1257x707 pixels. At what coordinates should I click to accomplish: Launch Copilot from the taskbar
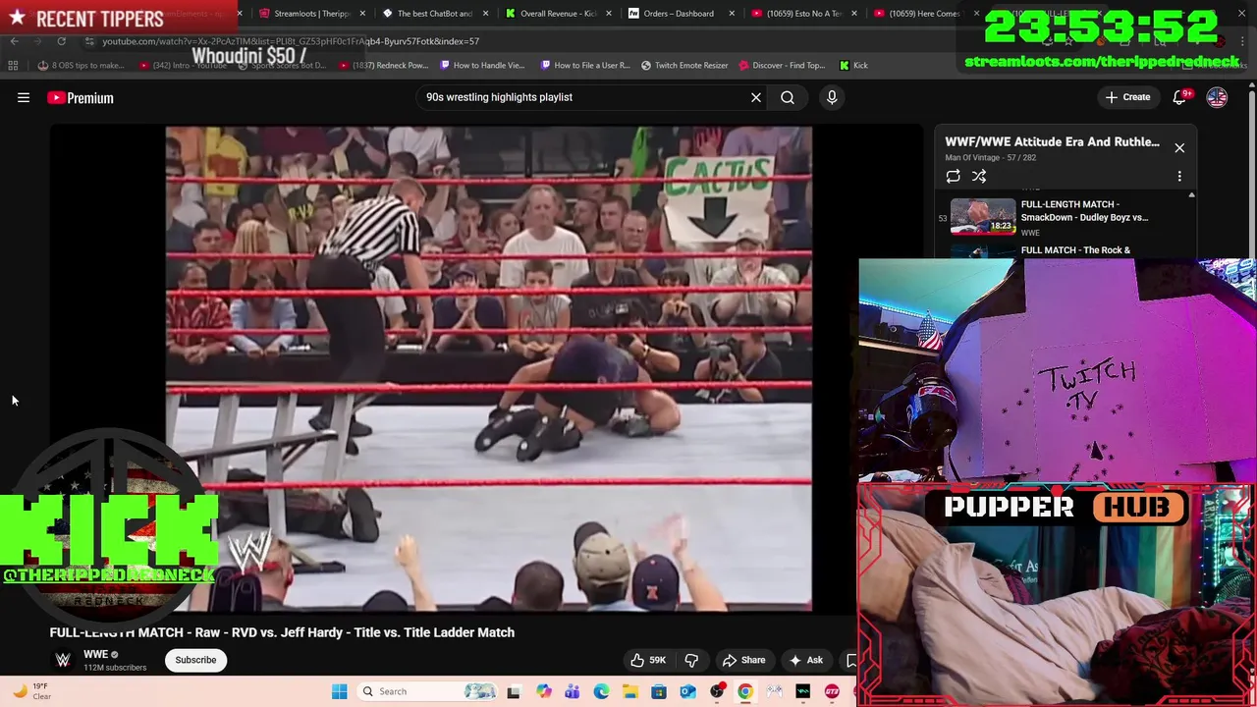(x=543, y=691)
